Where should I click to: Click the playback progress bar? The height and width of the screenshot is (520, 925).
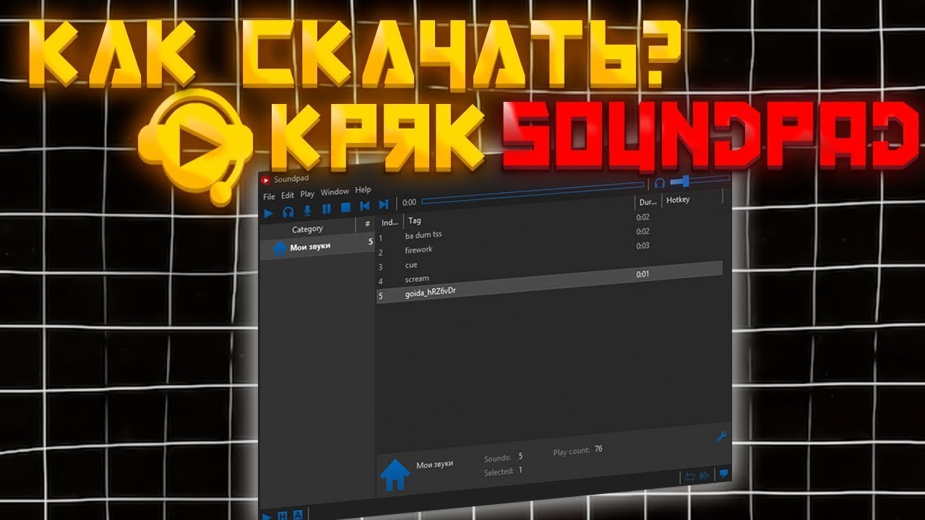pyautogui.click(x=532, y=194)
